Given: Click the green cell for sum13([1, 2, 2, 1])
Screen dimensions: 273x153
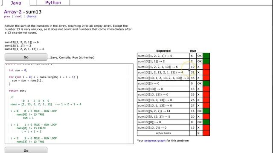Looking at the screenshot, I should pyautogui.click(x=206, y=56).
